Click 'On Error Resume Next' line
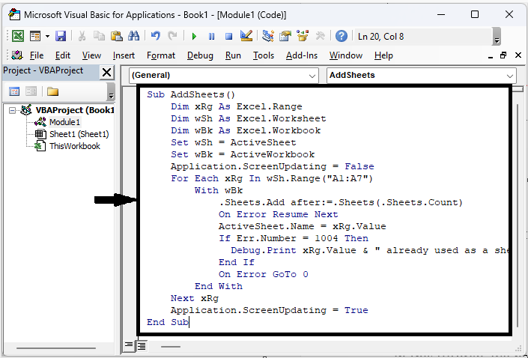 [278, 214]
